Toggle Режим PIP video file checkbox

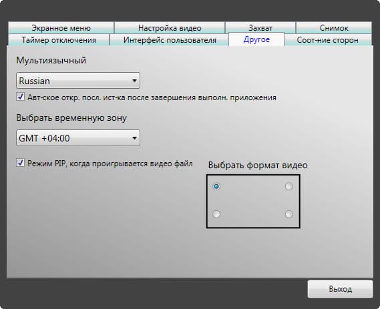coord(20,163)
